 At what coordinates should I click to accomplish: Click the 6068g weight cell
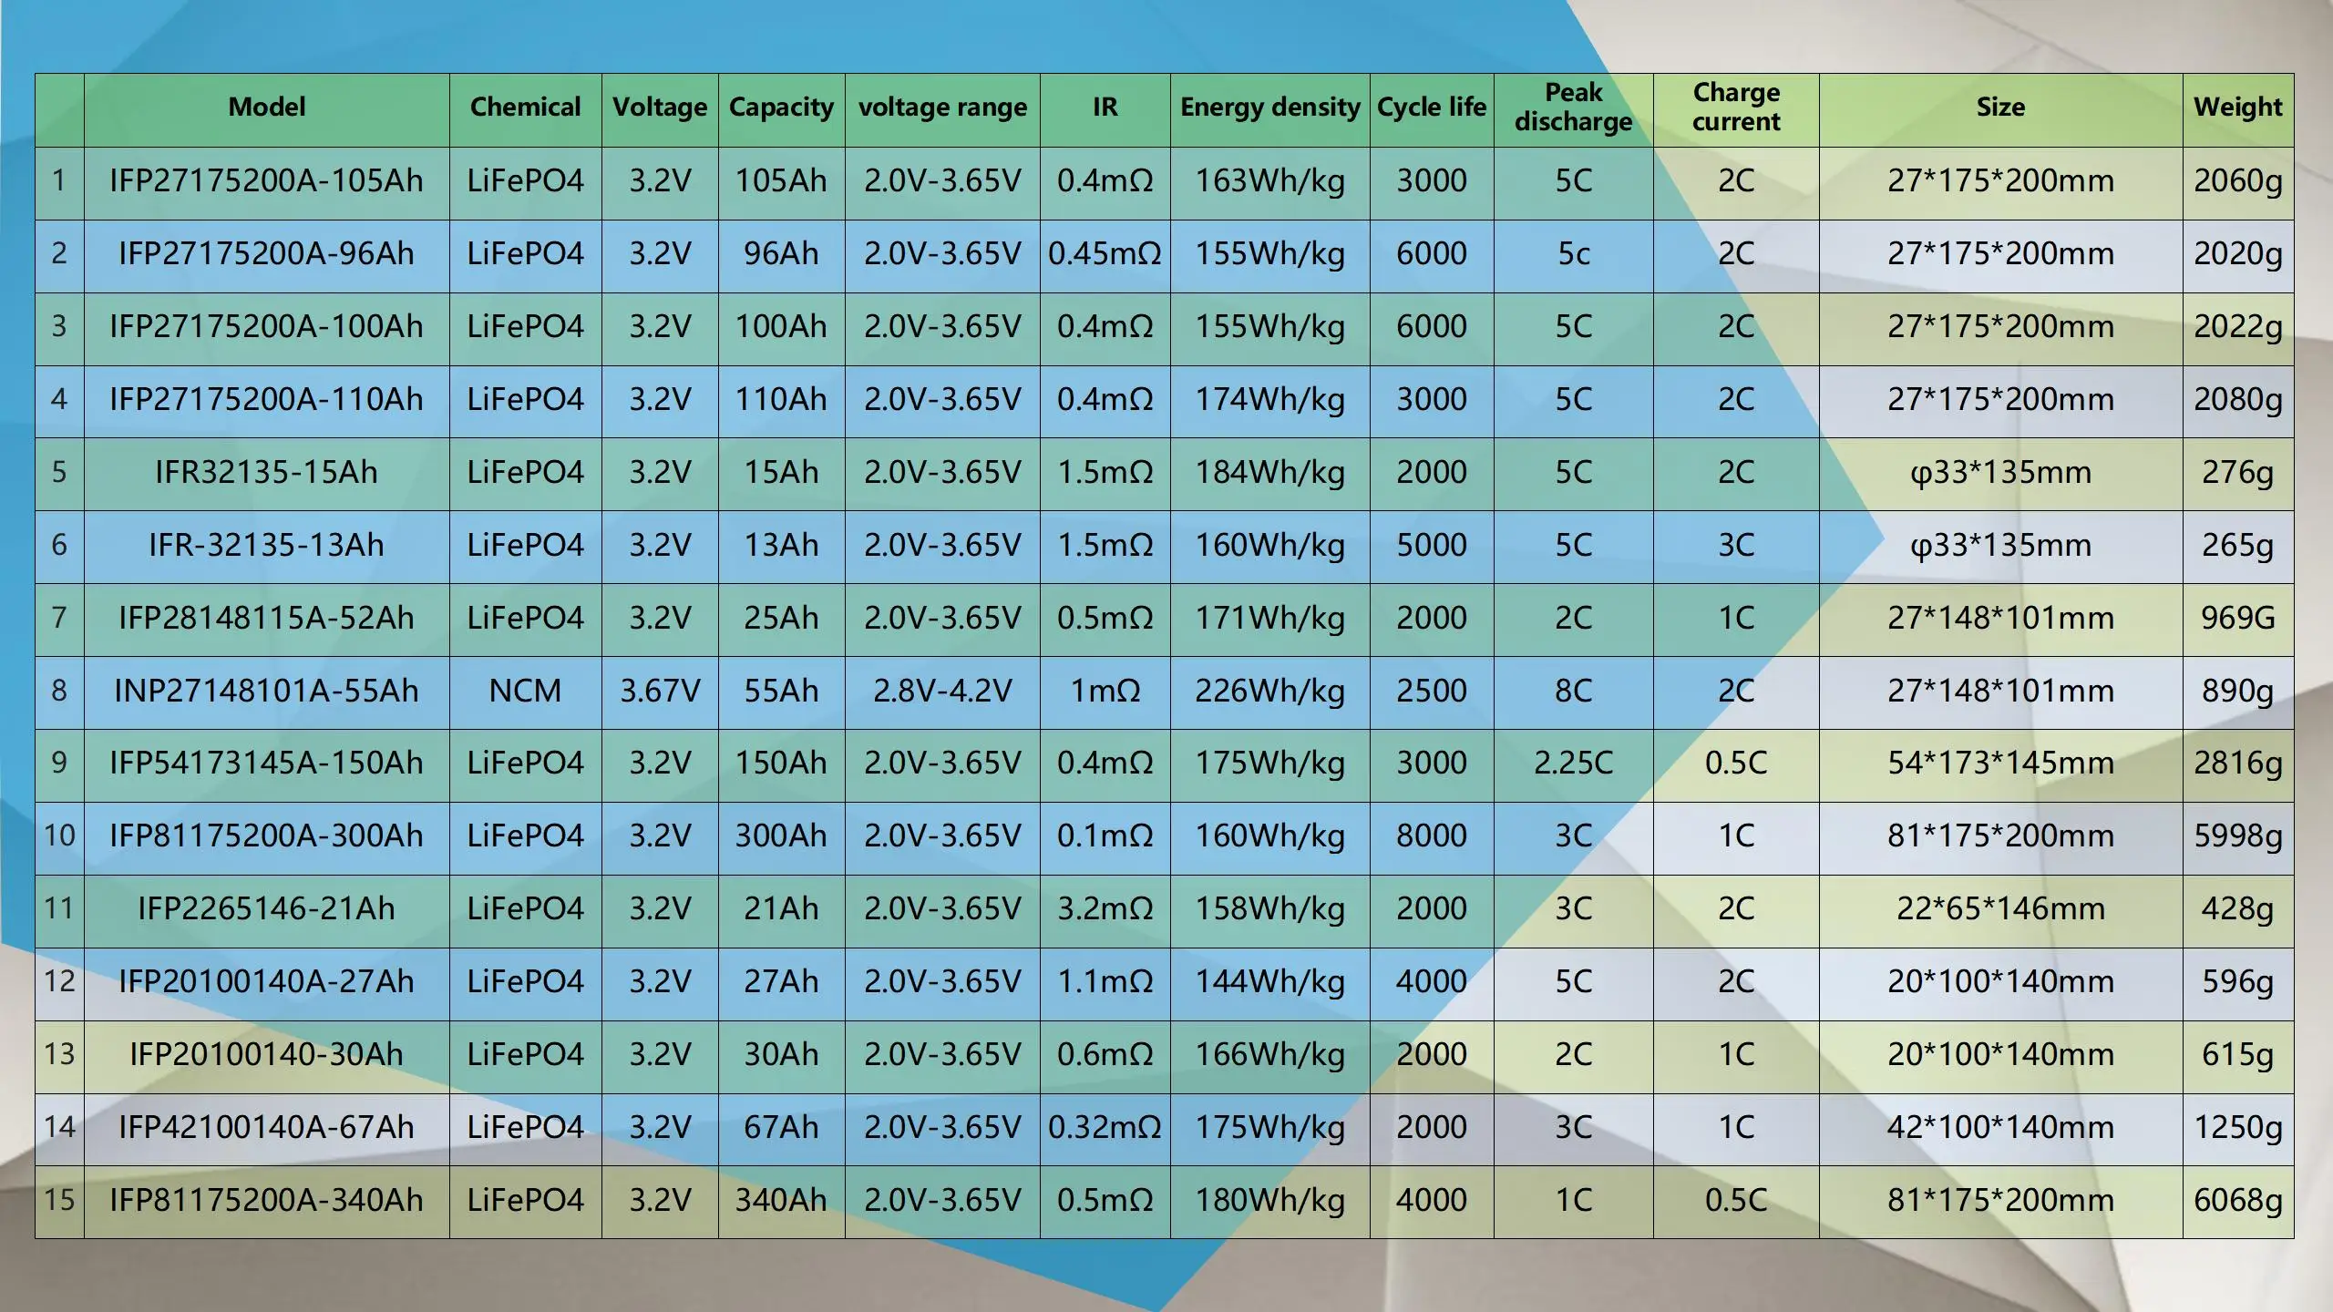pyautogui.click(x=2237, y=1200)
